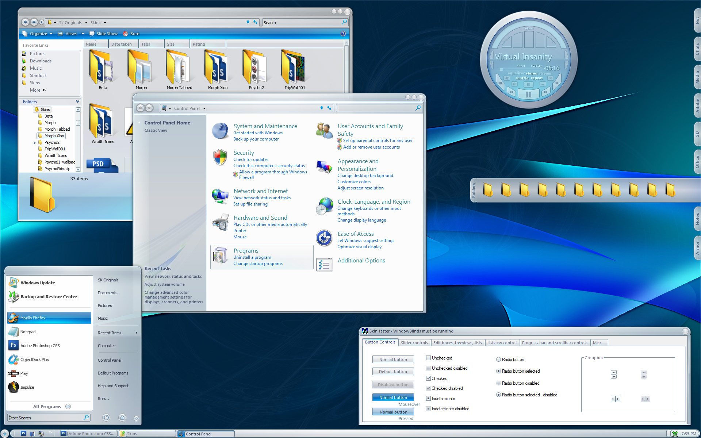Select the 'Radio button selected' option
Viewport: 701px width, 438px height.
pyautogui.click(x=498, y=371)
